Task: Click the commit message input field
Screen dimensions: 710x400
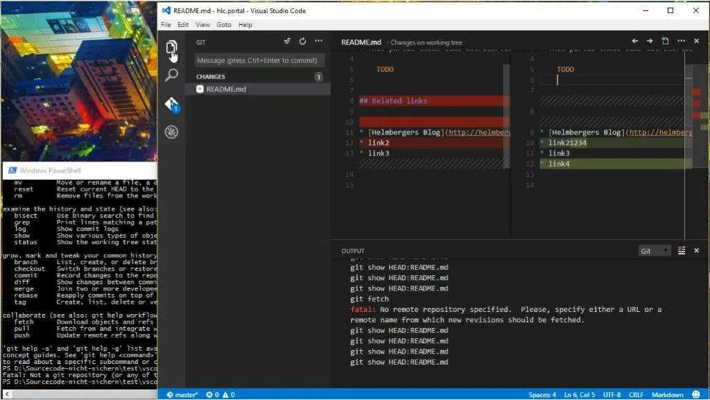Action: (x=259, y=60)
